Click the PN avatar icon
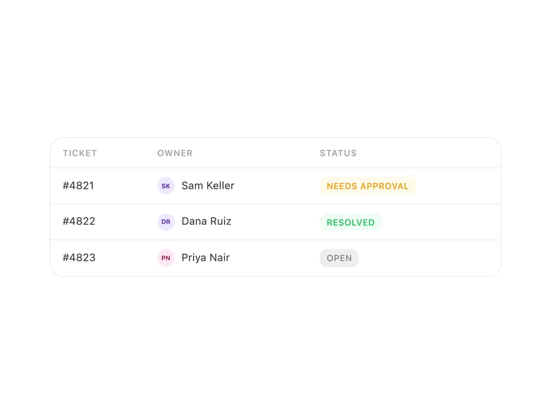 (166, 258)
